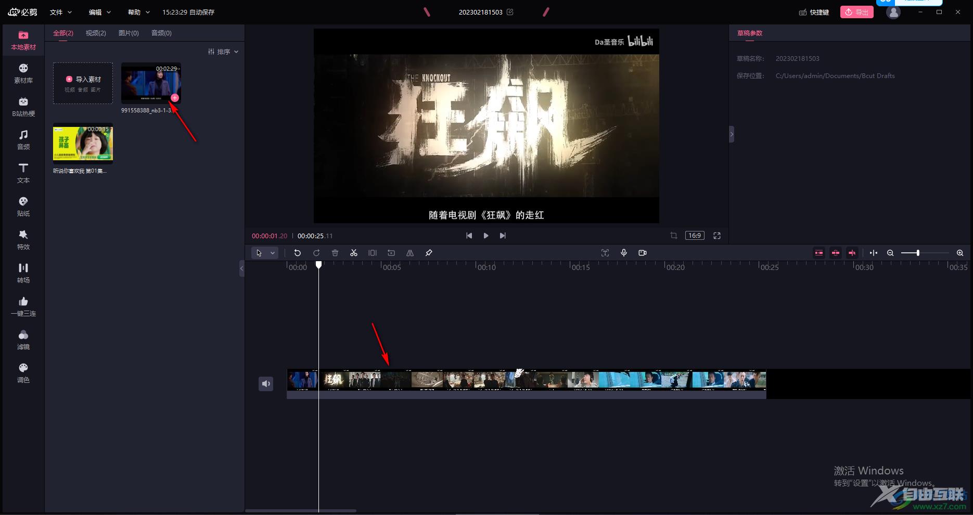Click the mirror flip icon in timeline toolbar
This screenshot has height=515, width=973.
(x=410, y=253)
